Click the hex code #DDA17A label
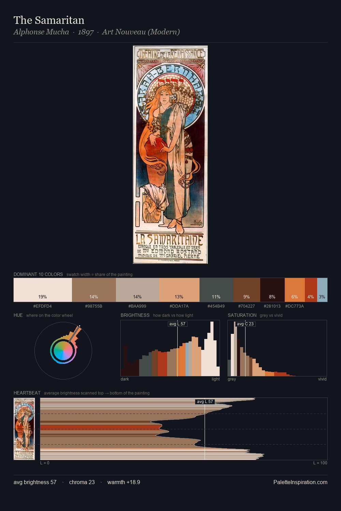 179,306
